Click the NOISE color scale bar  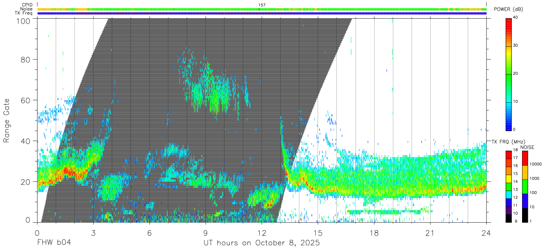coord(525,186)
